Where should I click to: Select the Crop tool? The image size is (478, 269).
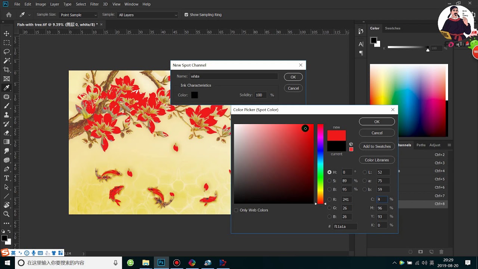(x=6, y=69)
